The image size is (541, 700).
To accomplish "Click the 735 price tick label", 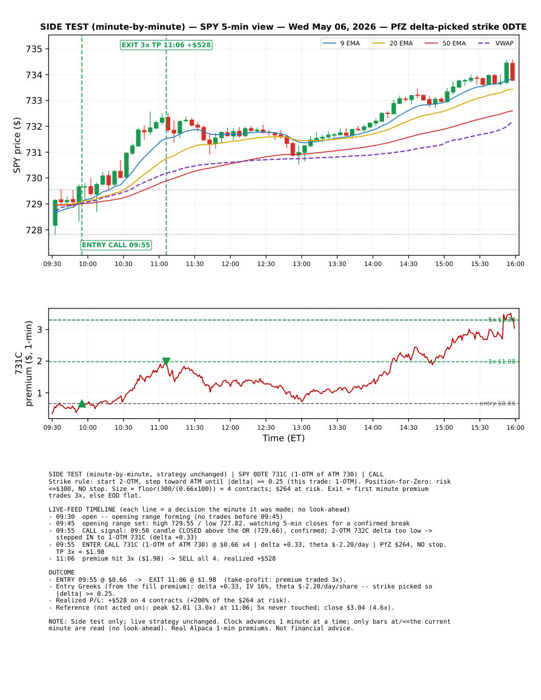I will click(34, 49).
